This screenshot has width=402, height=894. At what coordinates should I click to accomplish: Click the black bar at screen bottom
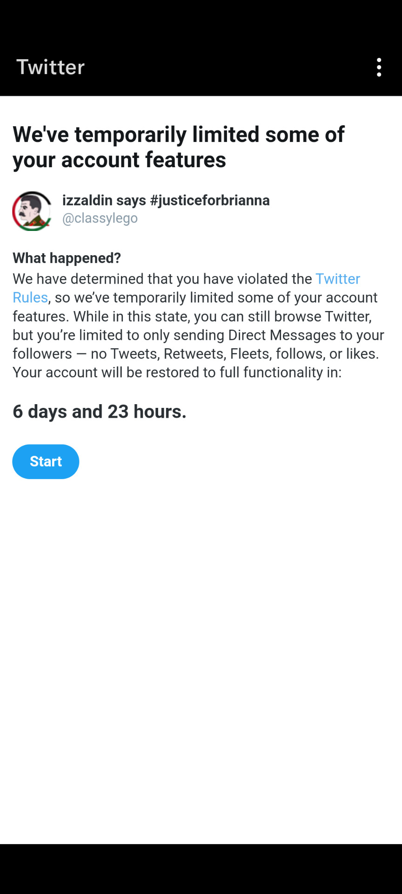[201, 869]
